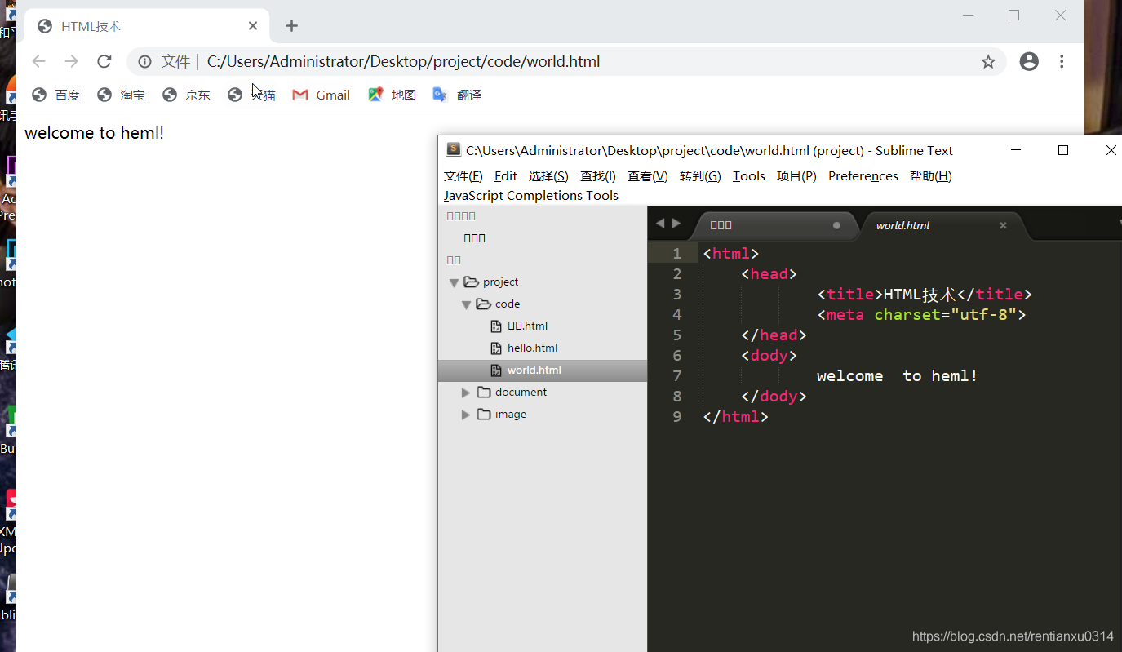Open the 翻译 translate bookmark
Image resolution: width=1122 pixels, height=652 pixels.
click(x=458, y=95)
